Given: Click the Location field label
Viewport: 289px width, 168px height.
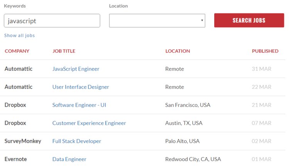Looking at the screenshot, I should (118, 6).
